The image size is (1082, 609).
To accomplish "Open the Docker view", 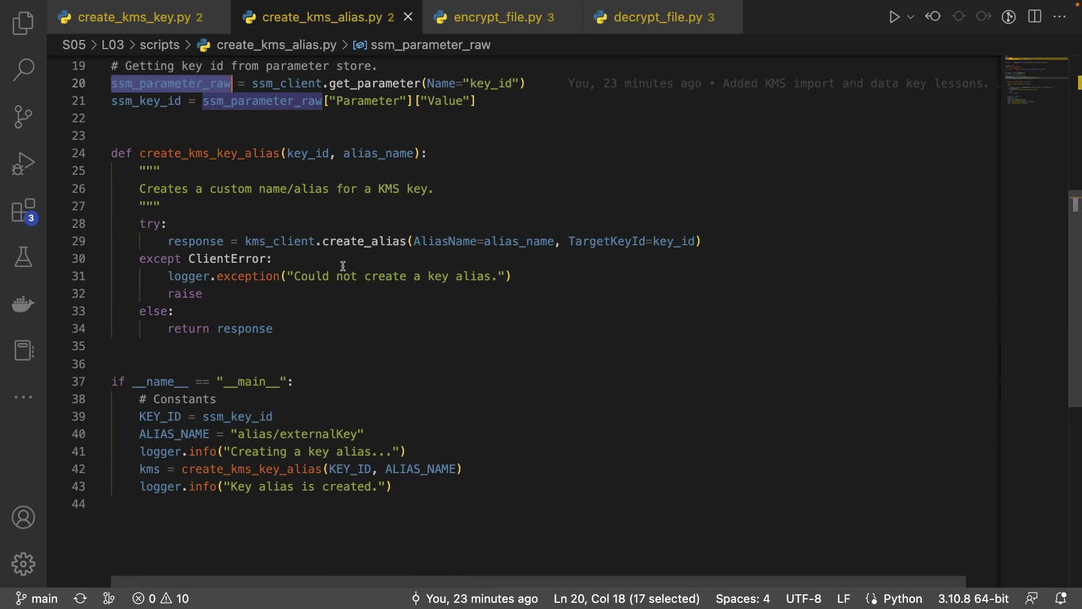I will click(23, 304).
